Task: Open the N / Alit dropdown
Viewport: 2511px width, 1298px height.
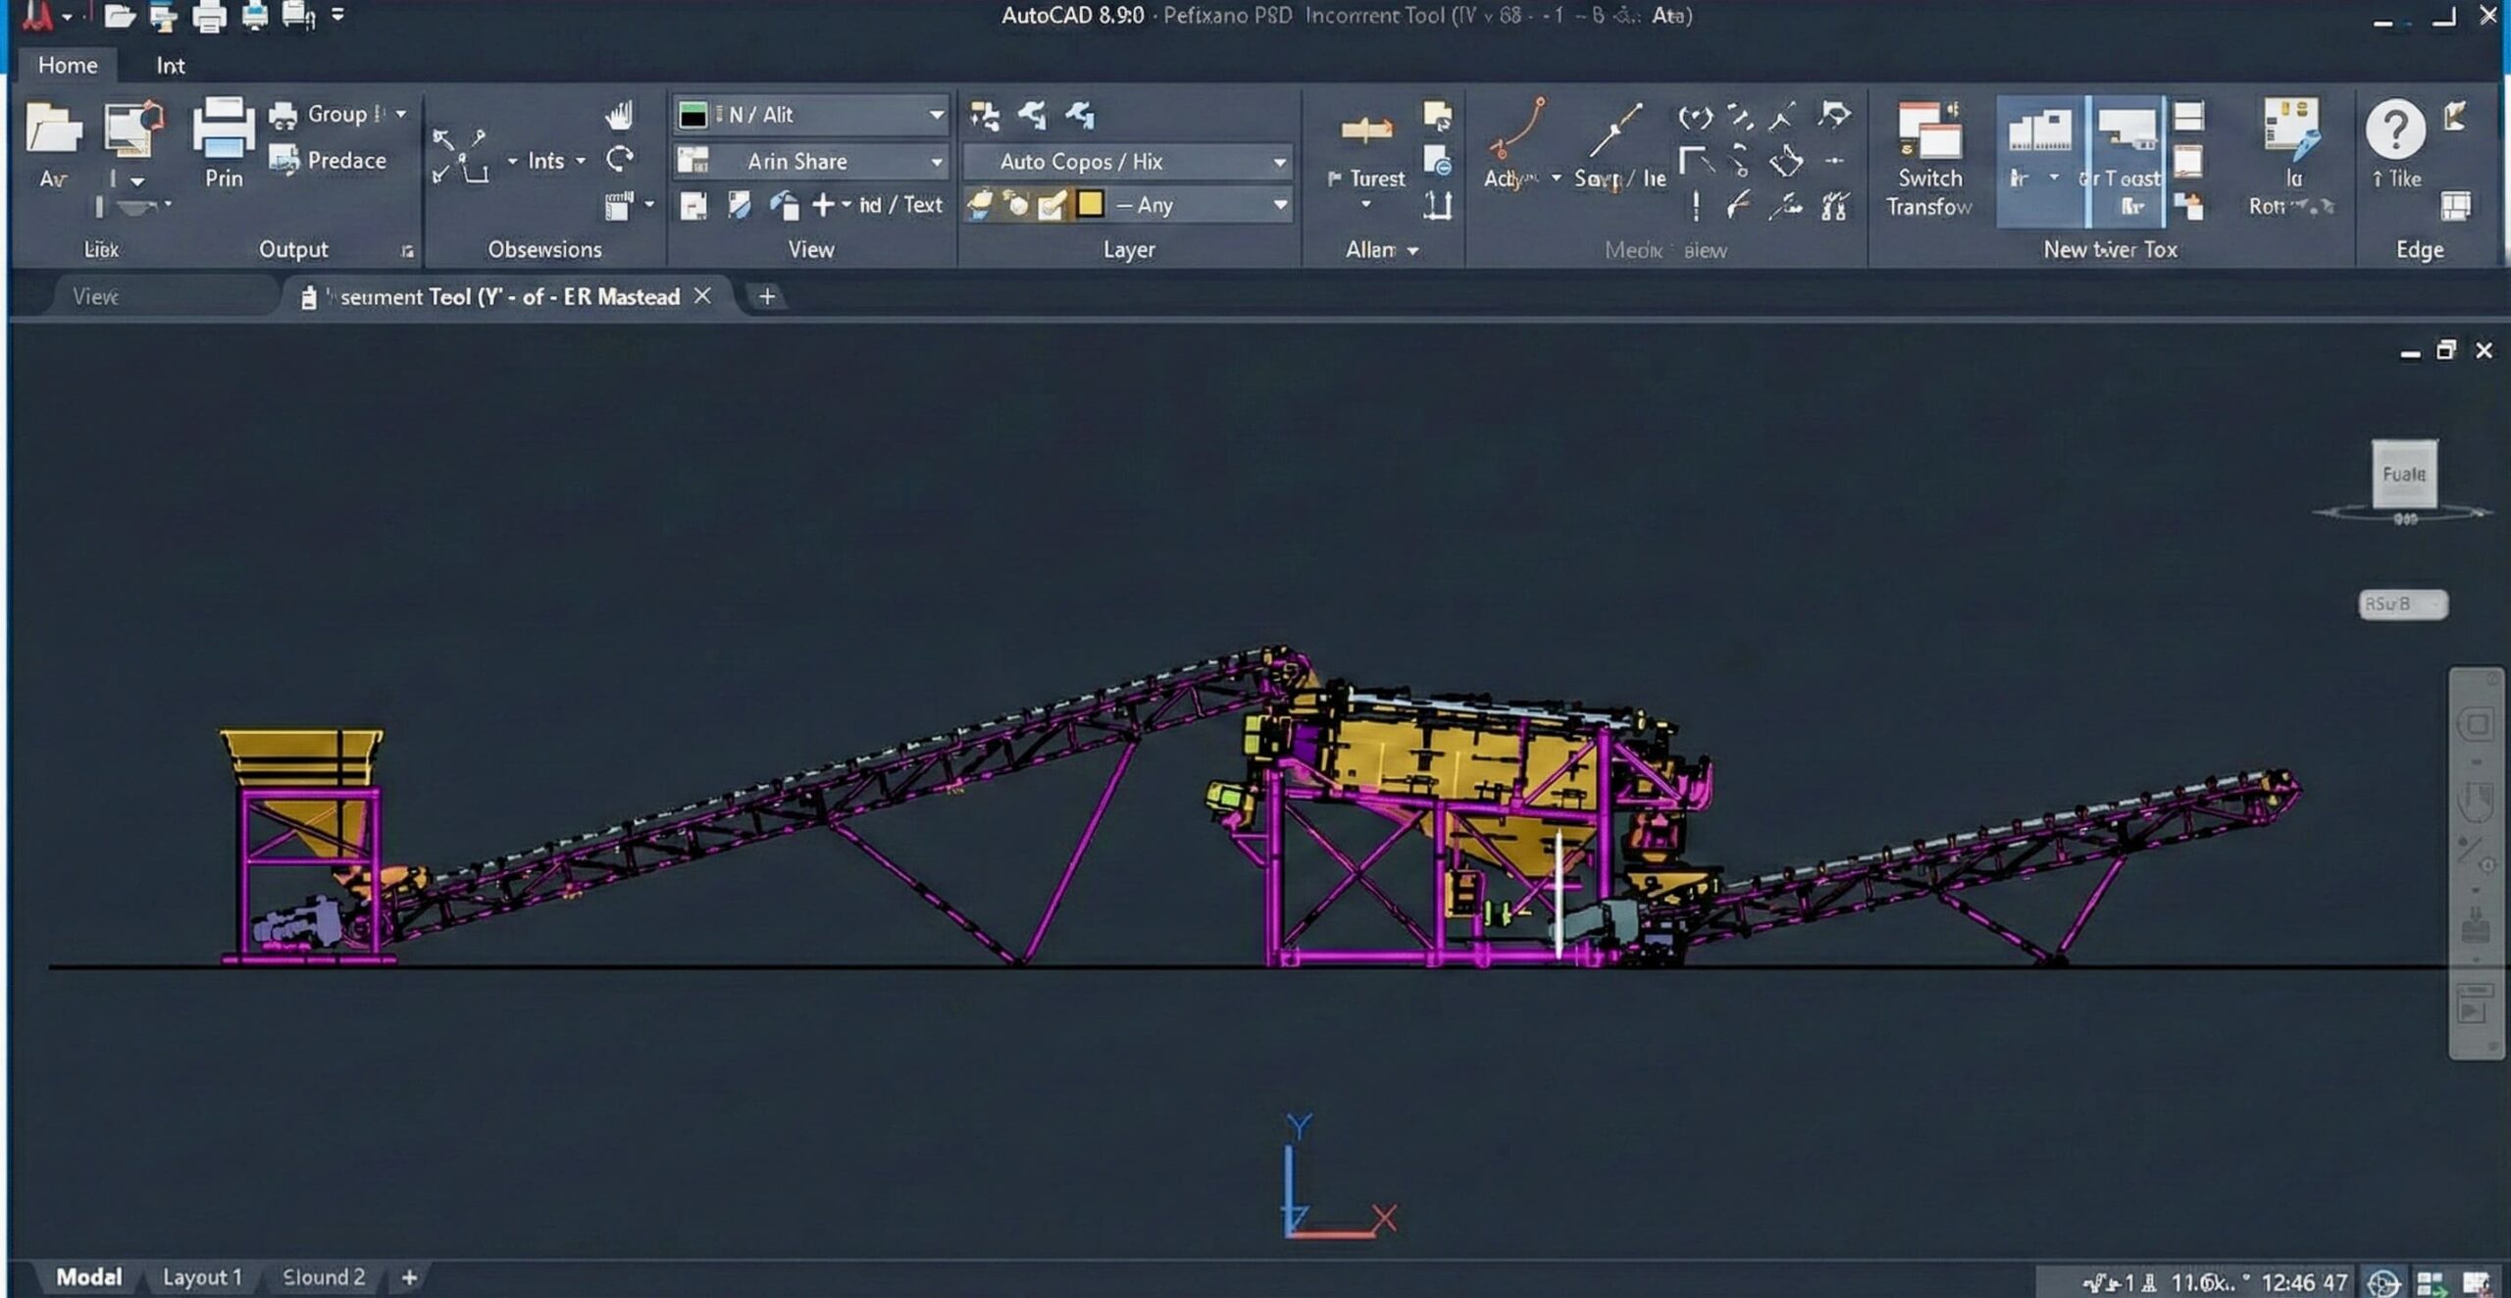Action: tap(936, 115)
